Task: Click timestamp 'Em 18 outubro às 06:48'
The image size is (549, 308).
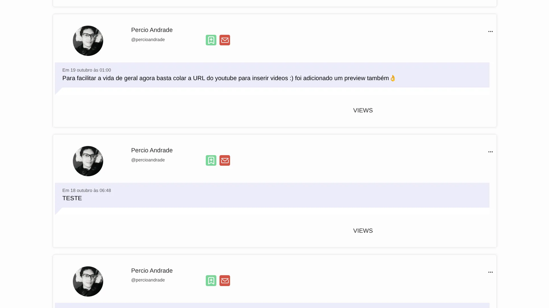Action: coord(87,191)
